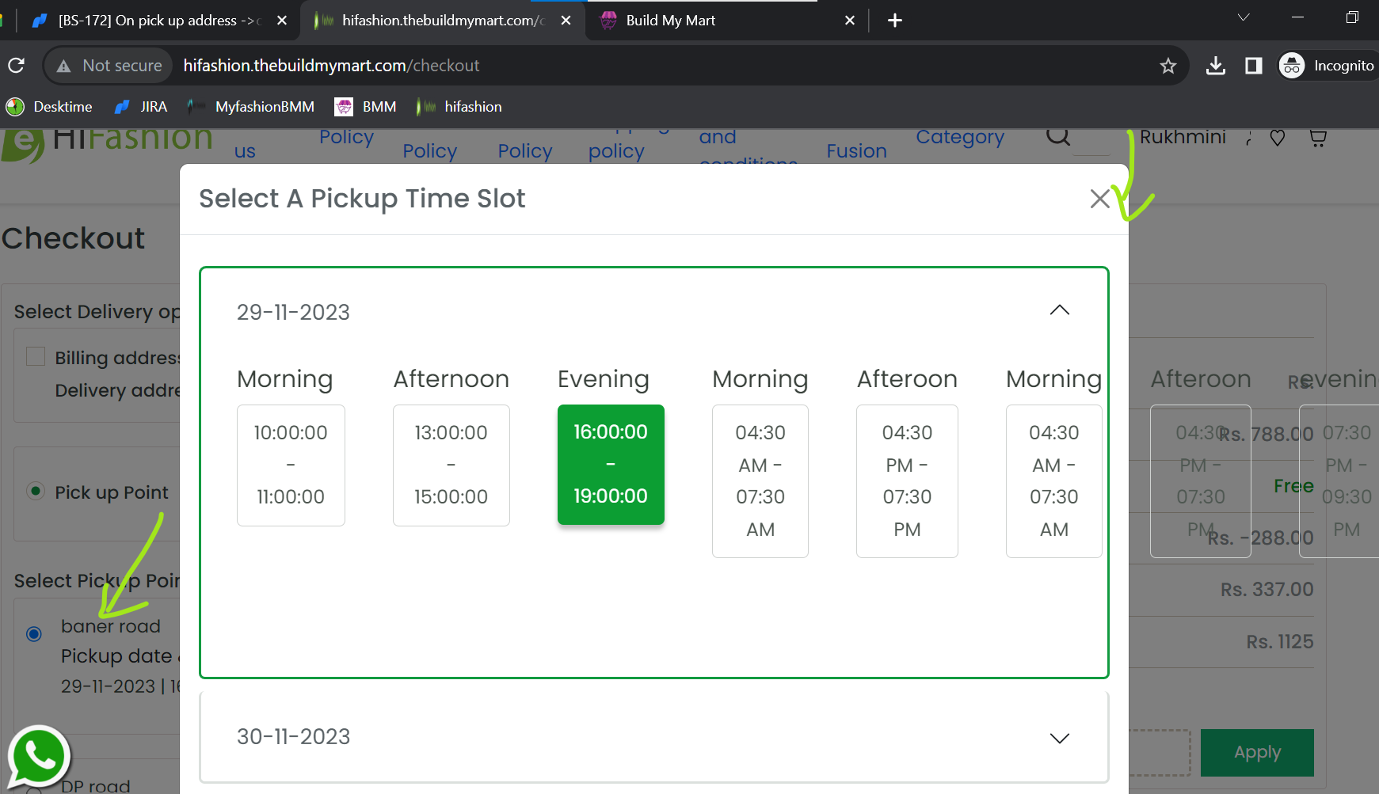Close the Build My Mart tab
This screenshot has width=1379, height=794.
pyautogui.click(x=849, y=21)
